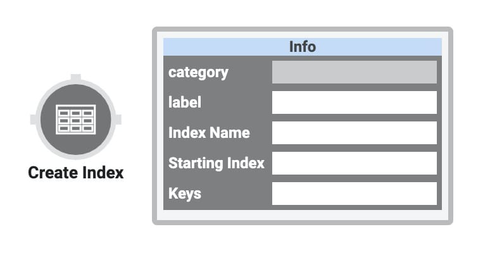Click the Info panel's outer gray border
The width and height of the screenshot is (490, 253).
click(302, 28)
